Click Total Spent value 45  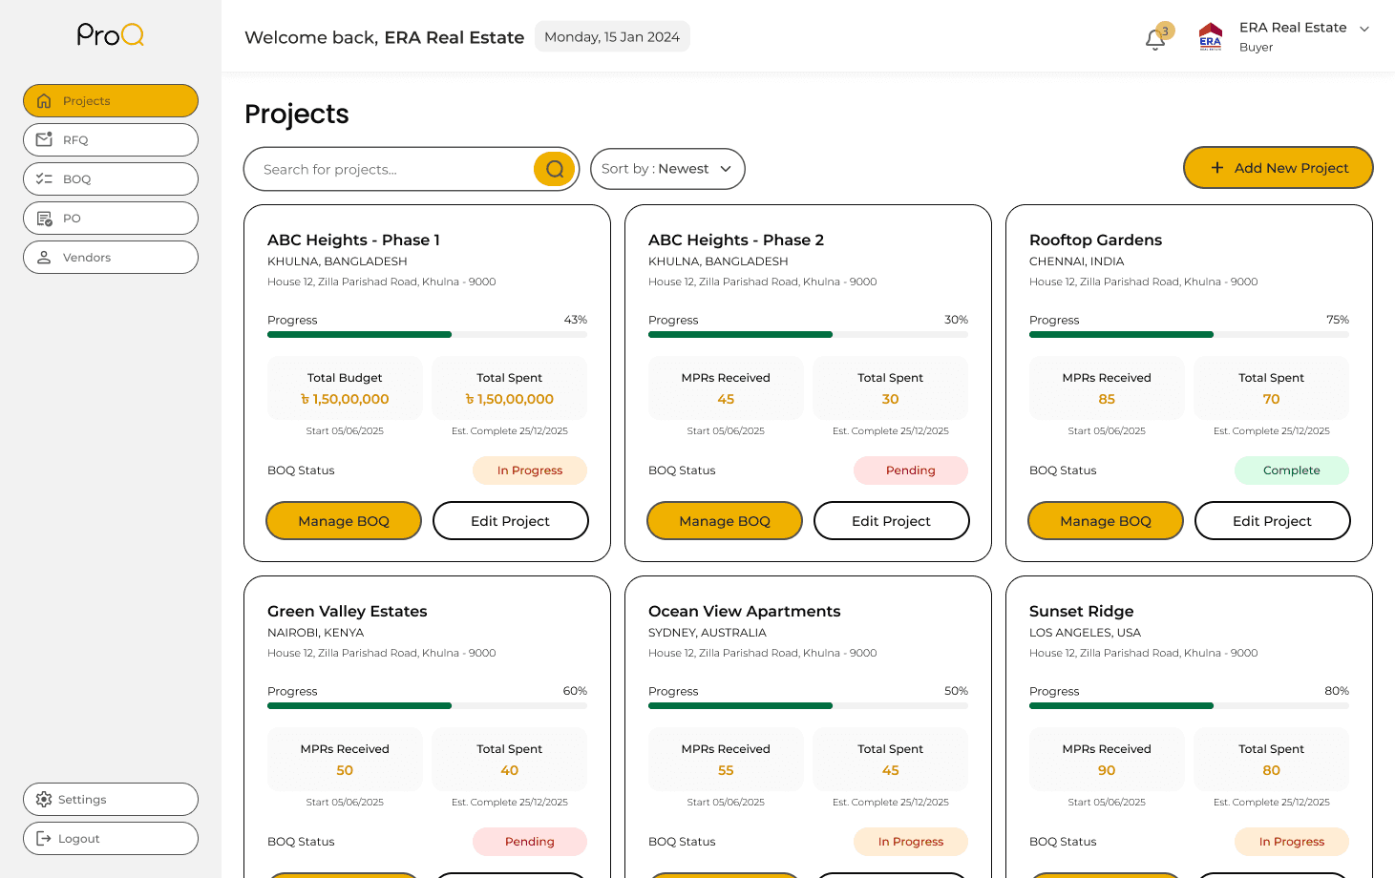click(x=891, y=771)
